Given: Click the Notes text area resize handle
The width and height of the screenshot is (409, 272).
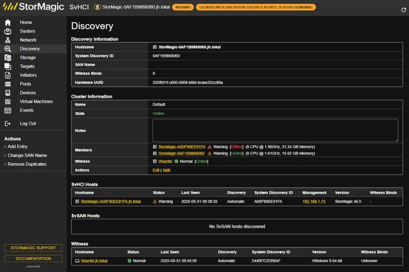Looking at the screenshot, I should click(x=396, y=140).
